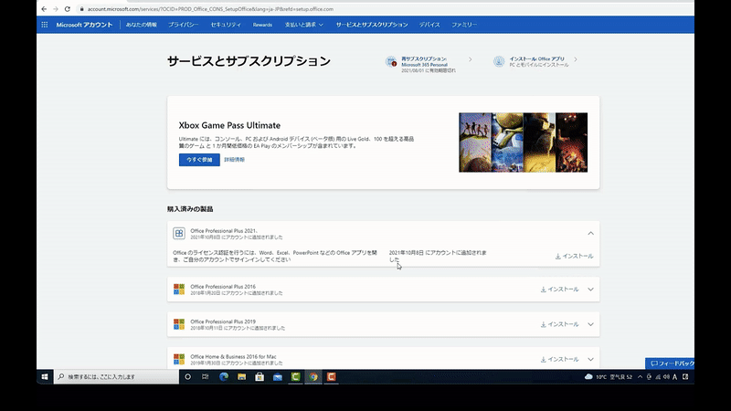Image resolution: width=731 pixels, height=411 pixels.
Task: Open Task View in the taskbar
Action: pos(205,376)
